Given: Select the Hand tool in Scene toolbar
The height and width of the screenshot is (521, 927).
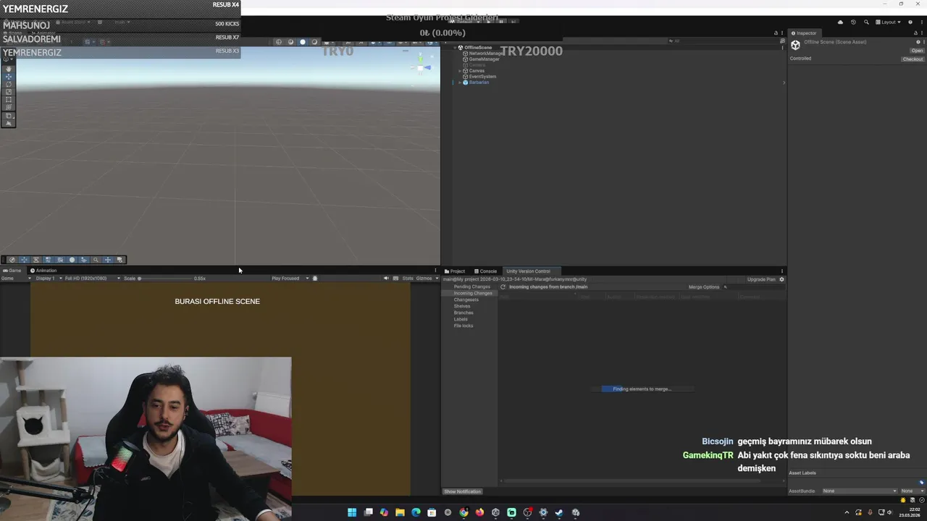Looking at the screenshot, I should (x=9, y=69).
